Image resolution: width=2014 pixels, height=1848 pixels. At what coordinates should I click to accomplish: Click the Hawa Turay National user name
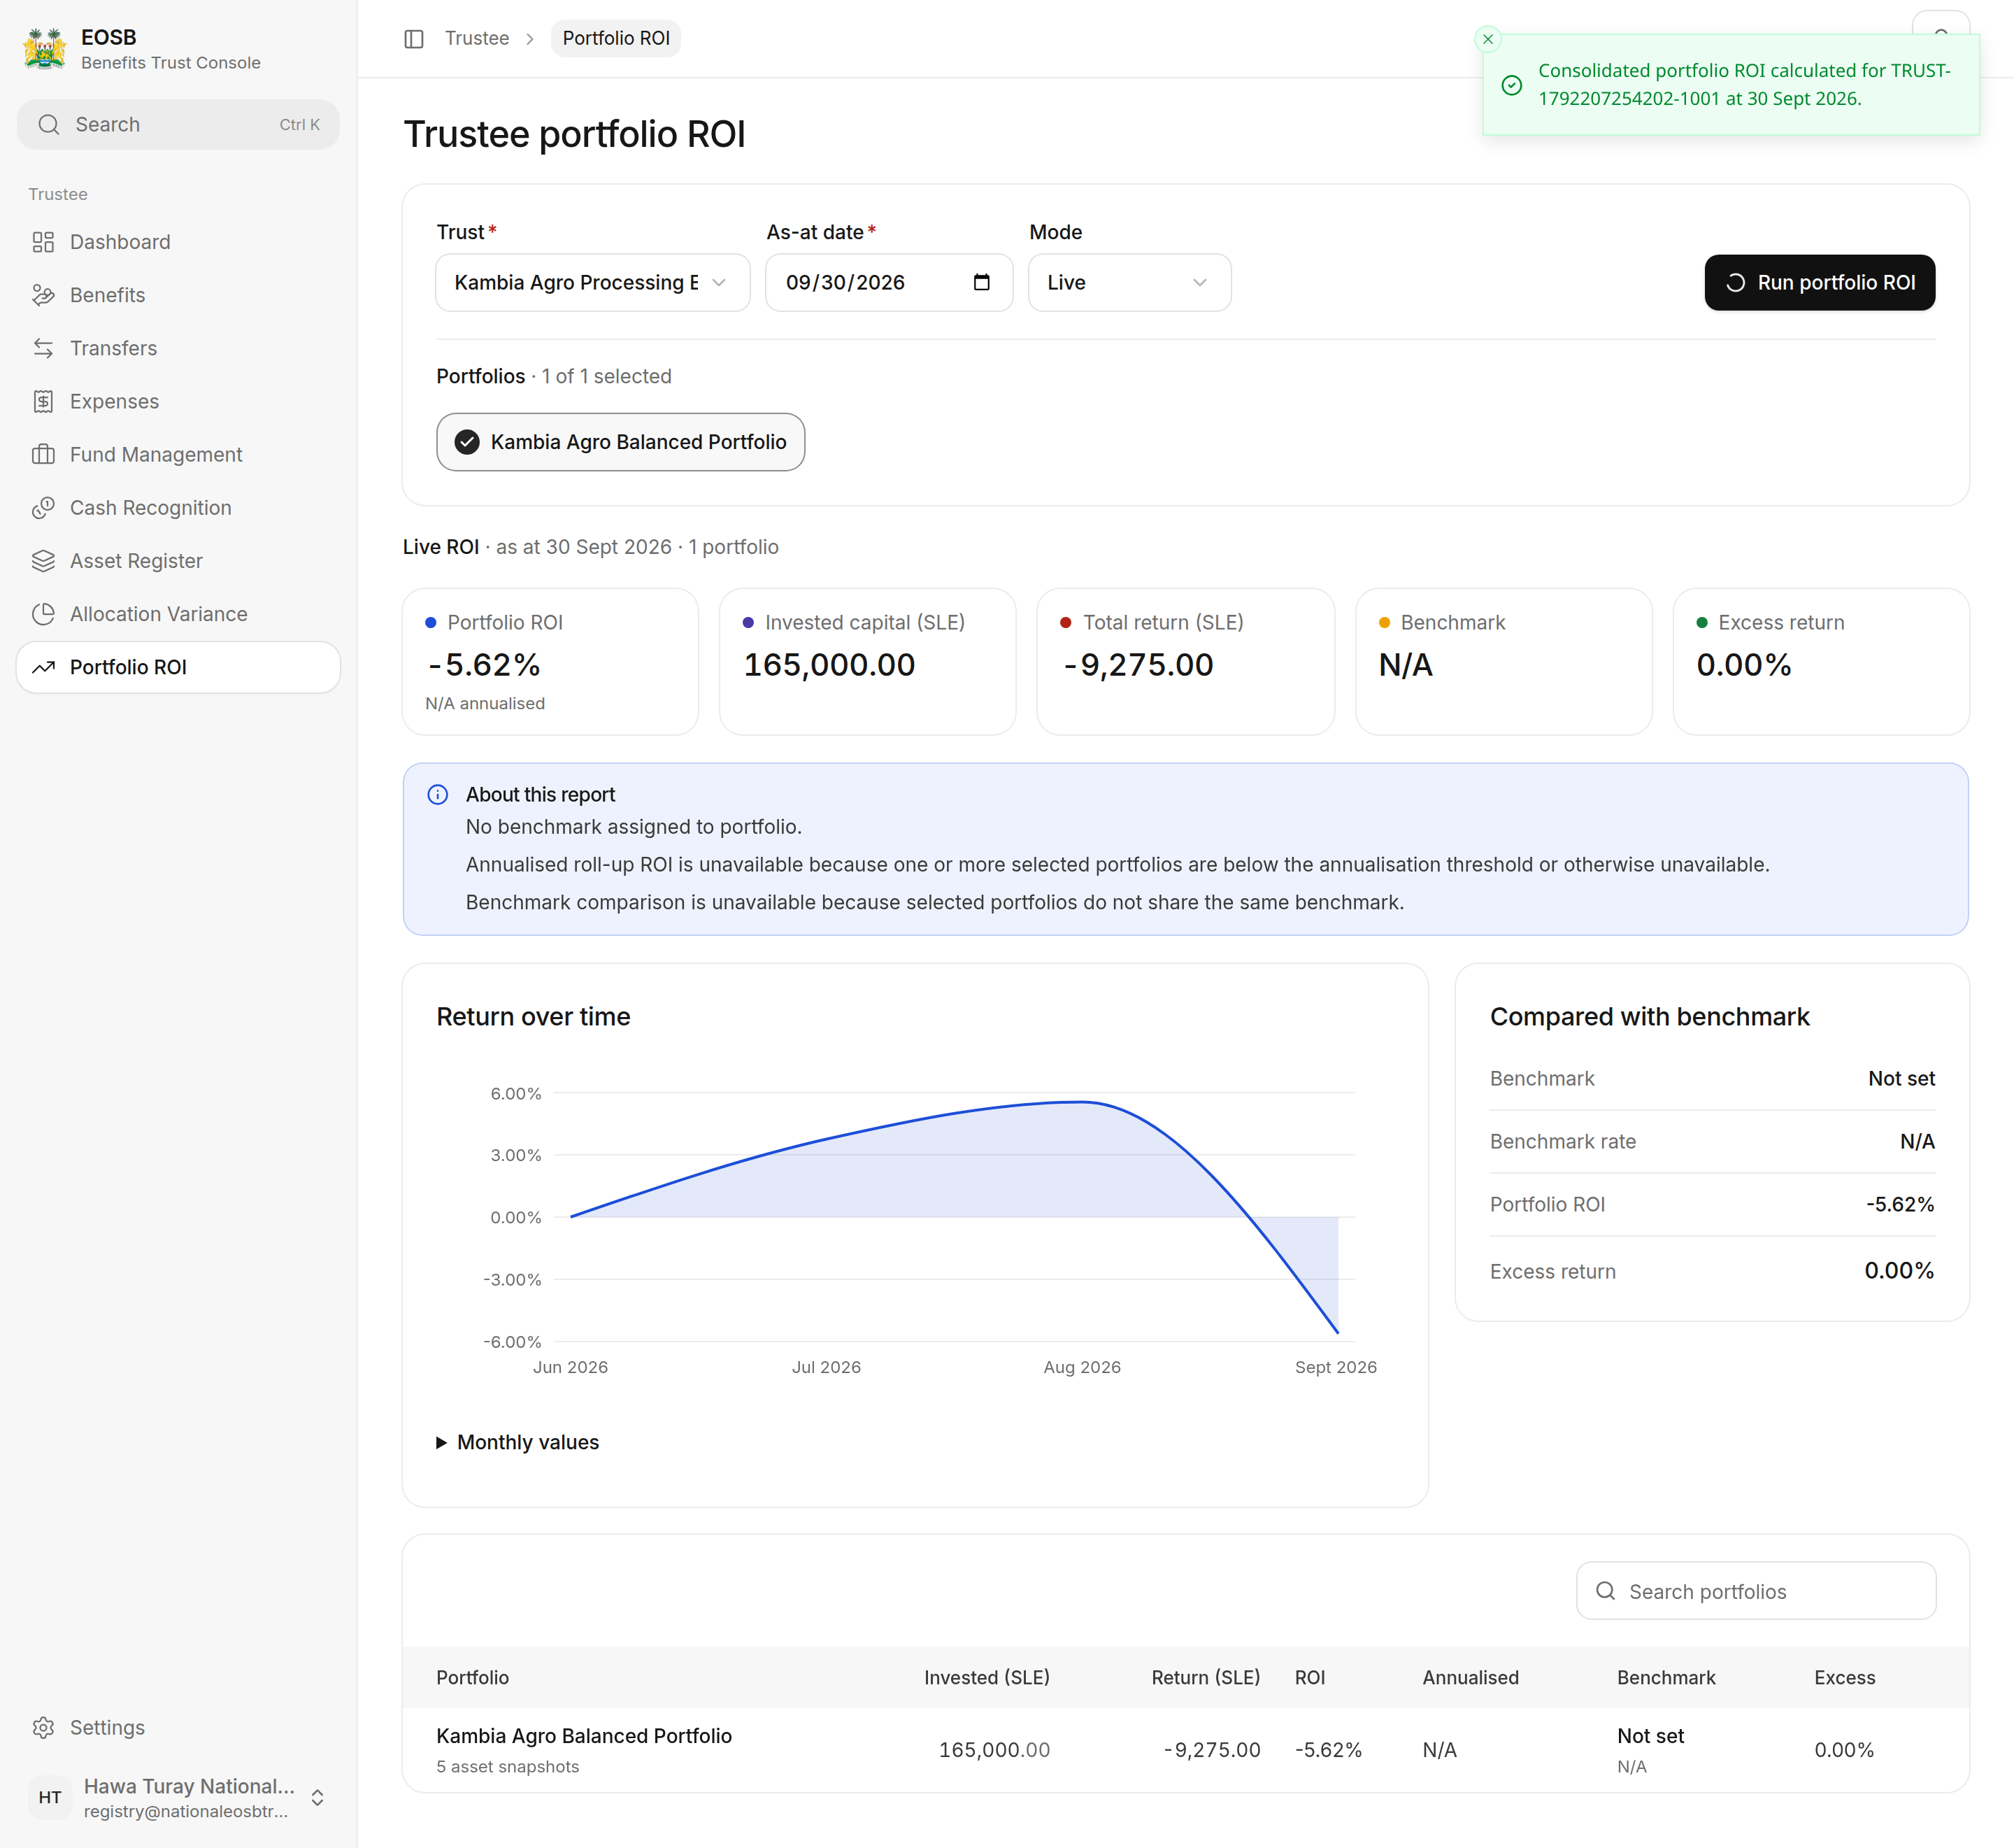[189, 1786]
